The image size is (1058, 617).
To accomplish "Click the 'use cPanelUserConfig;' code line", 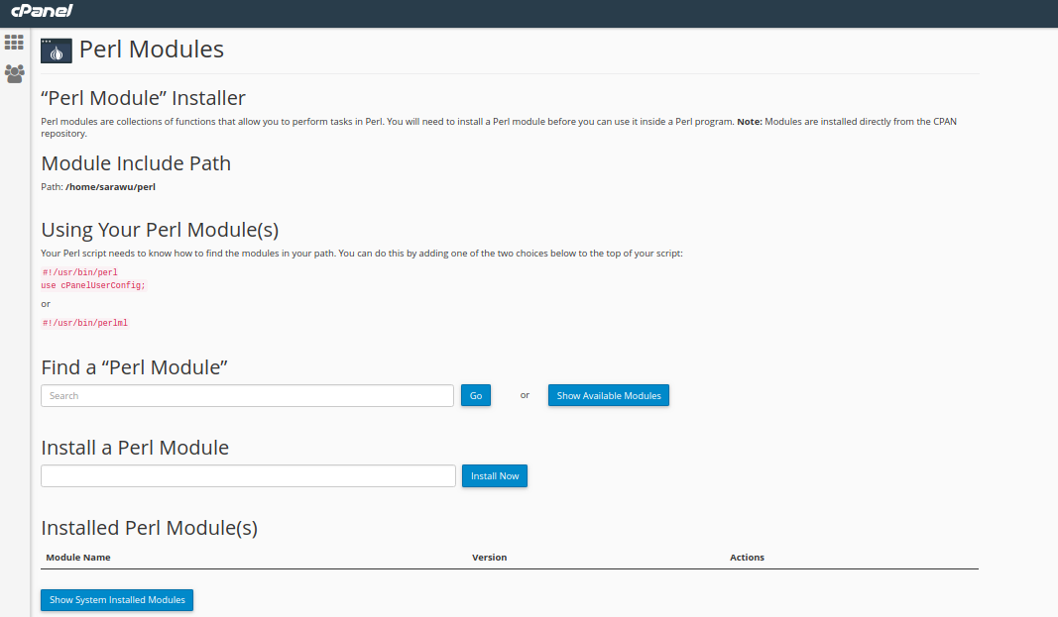I will tap(93, 285).
